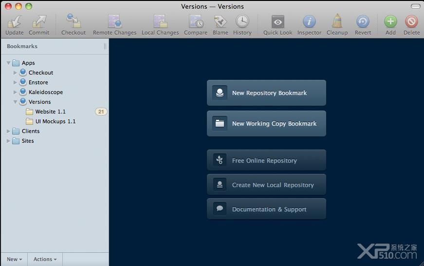Viewport: 424px width, 266px height.
Task: Click the Enstore repository globe icon
Action: (x=23, y=82)
